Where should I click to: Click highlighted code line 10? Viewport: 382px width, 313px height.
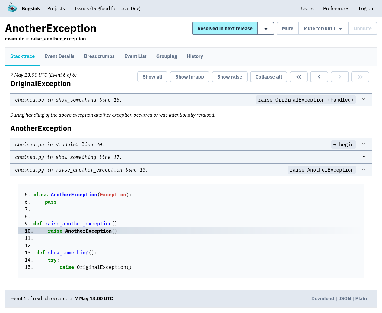191,231
